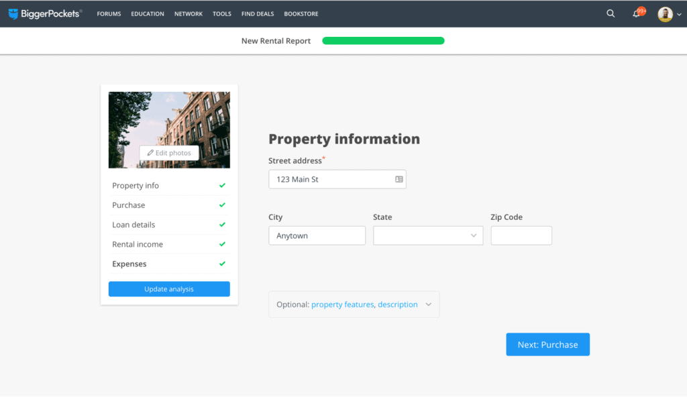This screenshot has height=399, width=687.
Task: Click the user profile avatar
Action: 665,14
